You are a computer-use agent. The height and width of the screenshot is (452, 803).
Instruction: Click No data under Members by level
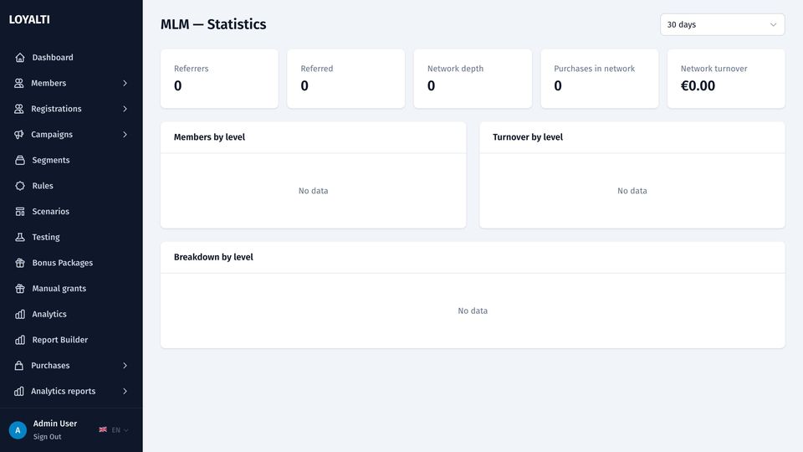(x=314, y=191)
